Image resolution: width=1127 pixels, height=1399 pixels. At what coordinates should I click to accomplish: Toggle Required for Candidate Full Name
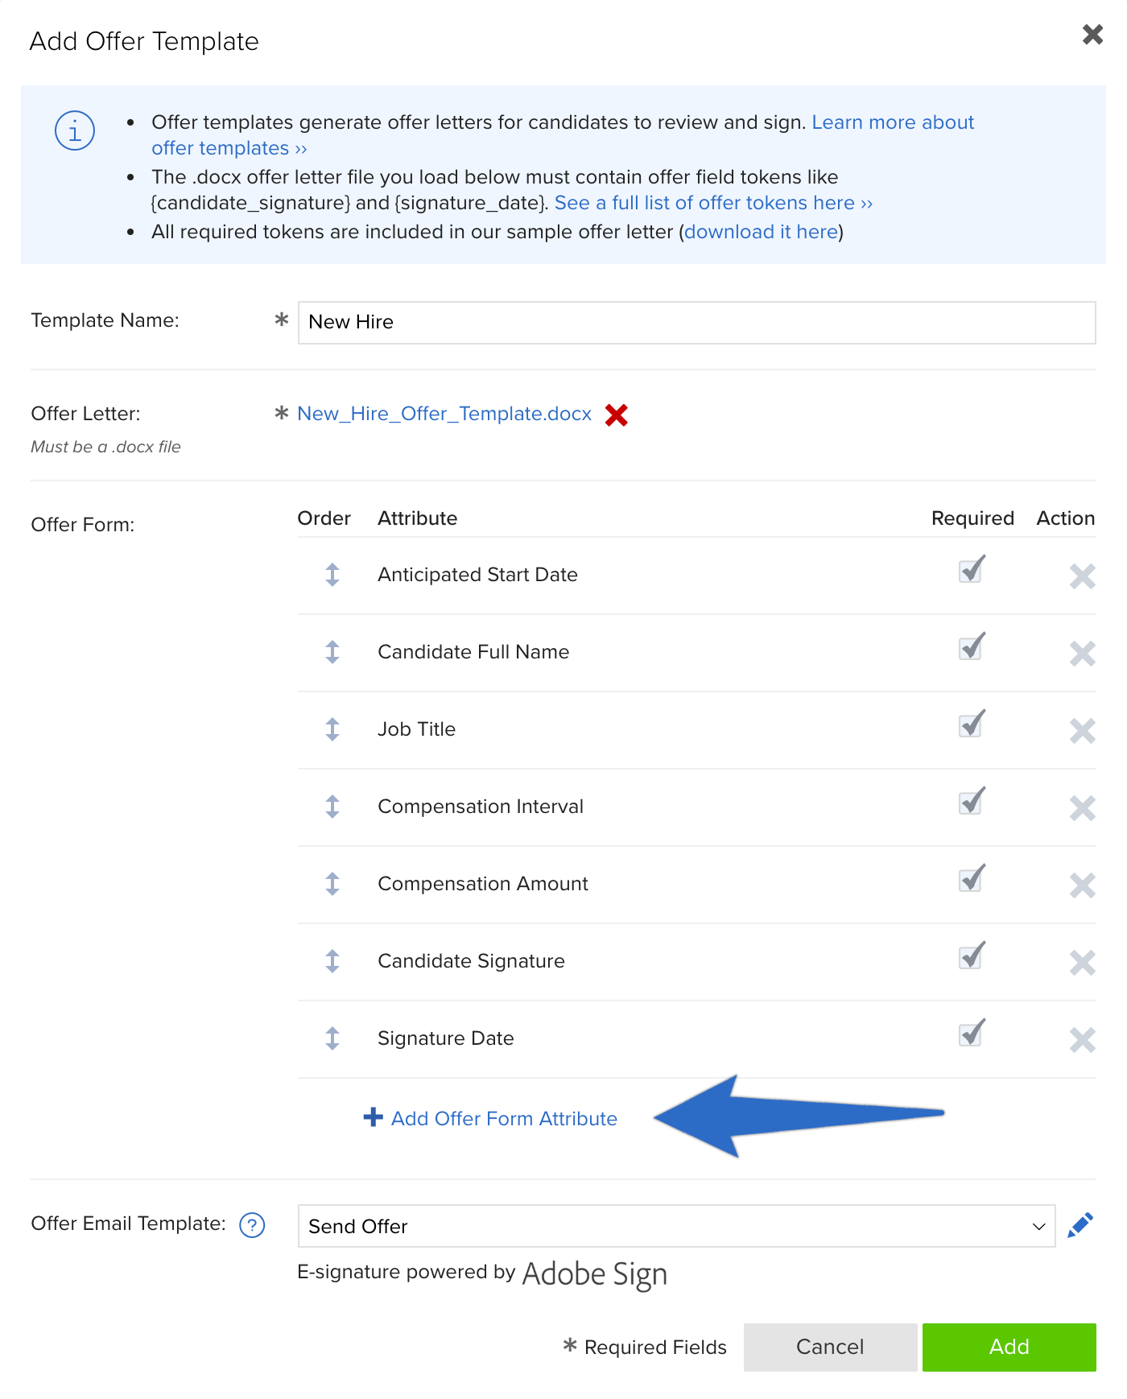tap(972, 646)
